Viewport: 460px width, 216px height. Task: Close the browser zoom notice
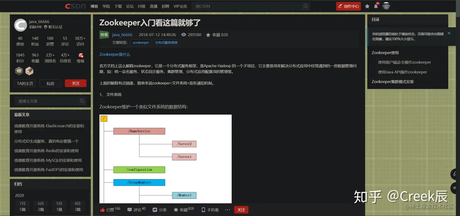point(449,33)
